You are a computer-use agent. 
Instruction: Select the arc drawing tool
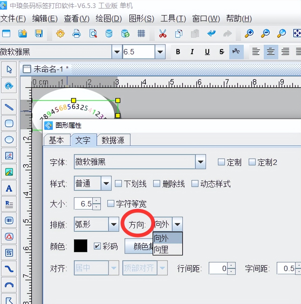(9, 285)
